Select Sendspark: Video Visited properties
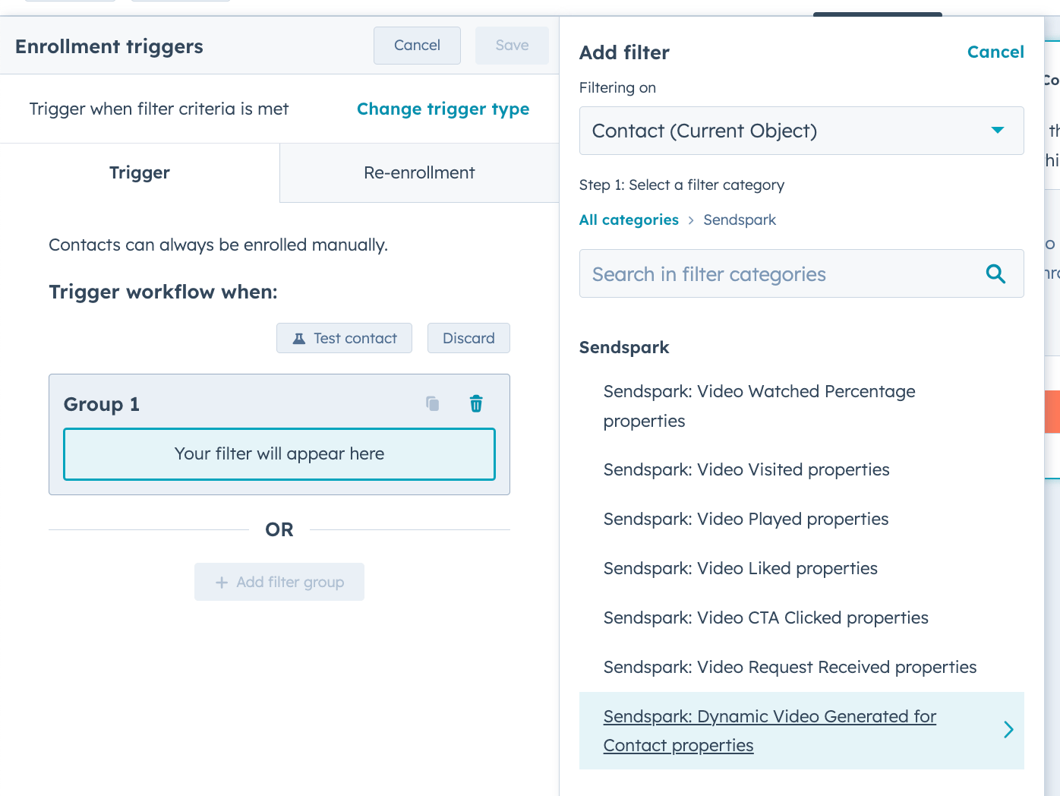 pyautogui.click(x=801, y=470)
